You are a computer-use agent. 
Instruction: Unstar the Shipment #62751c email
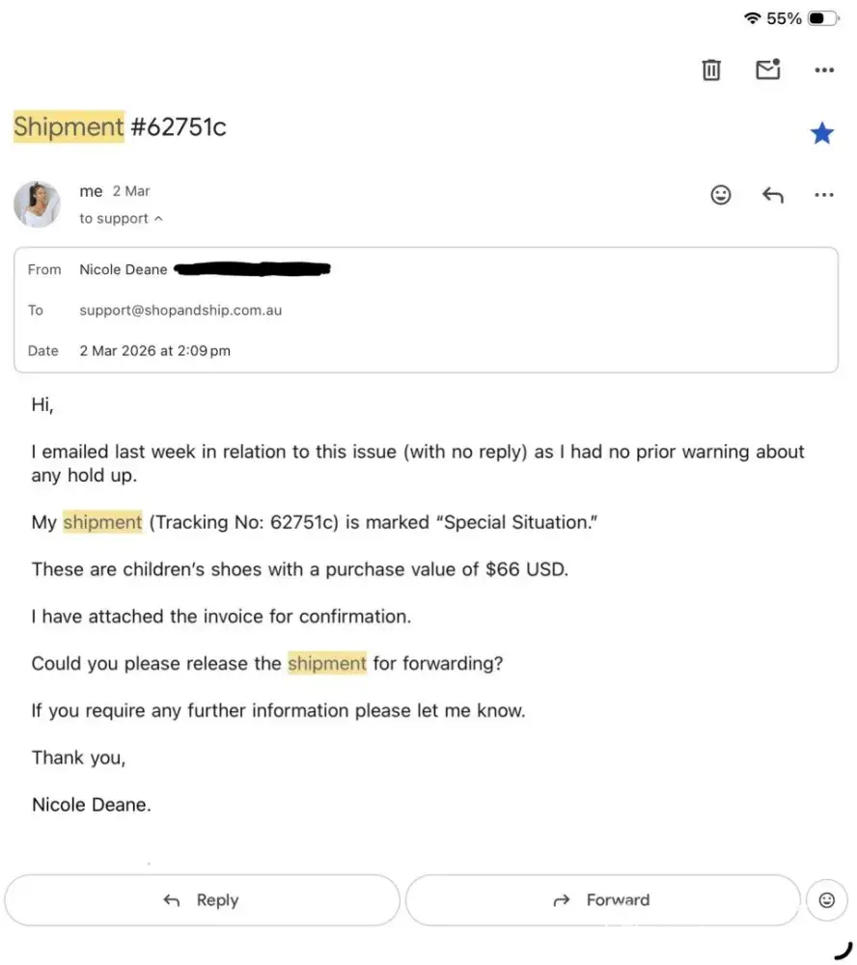[x=822, y=133]
